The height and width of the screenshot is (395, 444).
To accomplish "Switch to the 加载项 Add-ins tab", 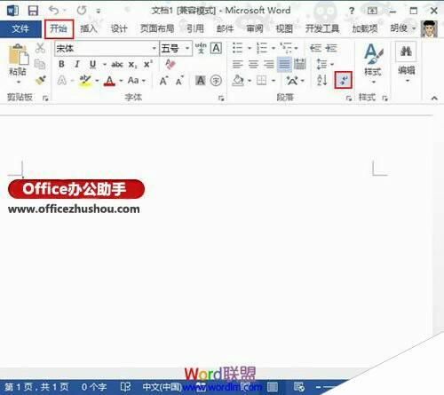I will tap(365, 29).
